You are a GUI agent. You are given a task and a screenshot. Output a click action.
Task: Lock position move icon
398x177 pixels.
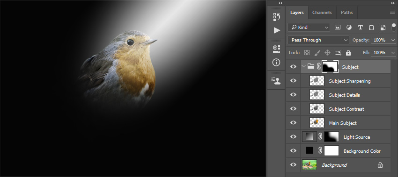327,53
